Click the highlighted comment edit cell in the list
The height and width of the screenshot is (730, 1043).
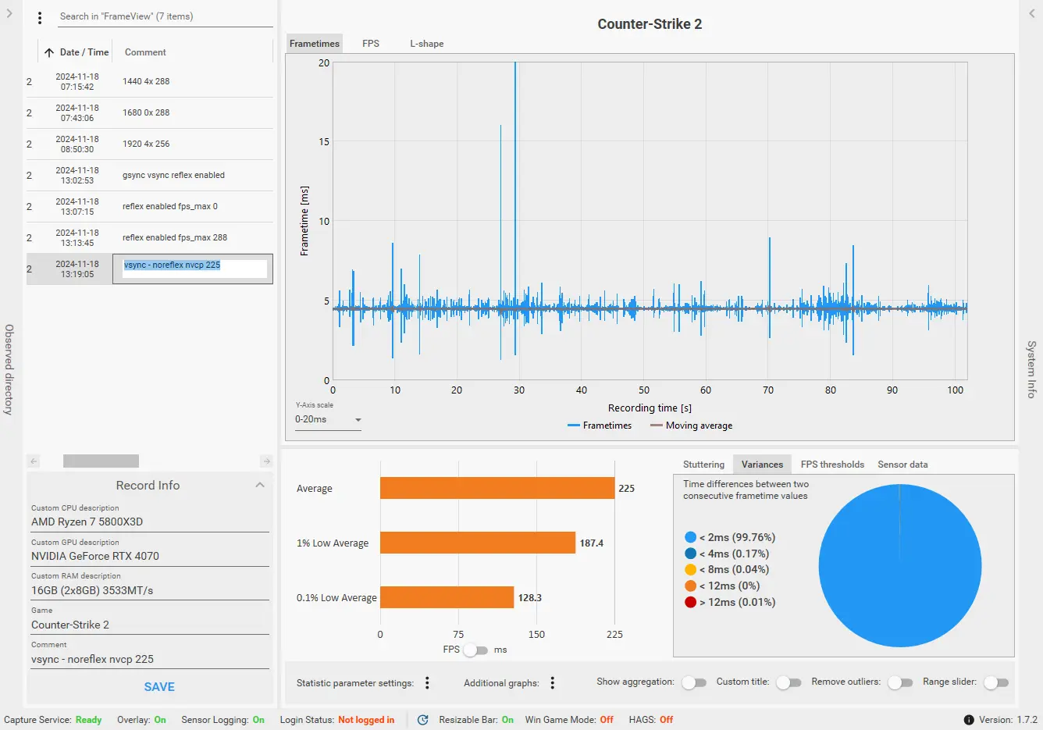pos(193,269)
